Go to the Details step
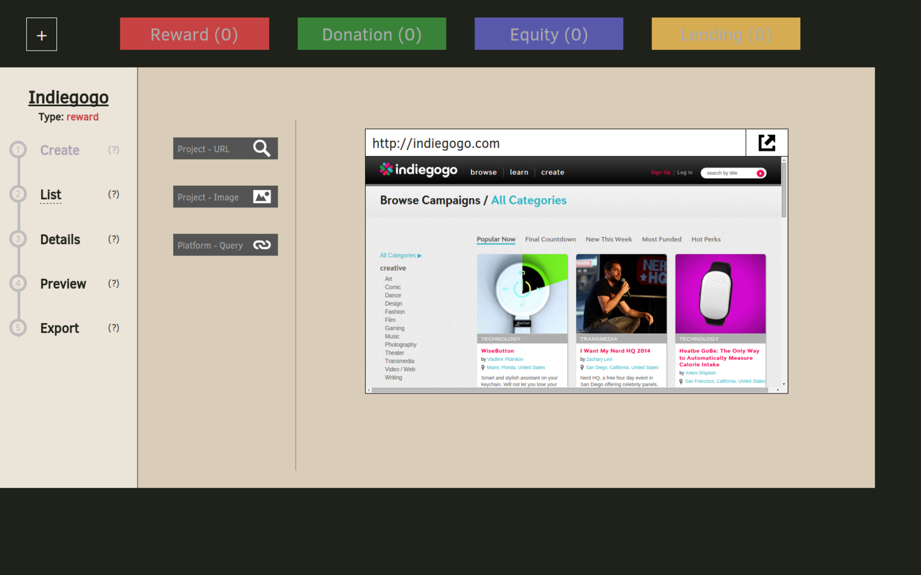Screen dimensions: 921x575 coord(60,239)
